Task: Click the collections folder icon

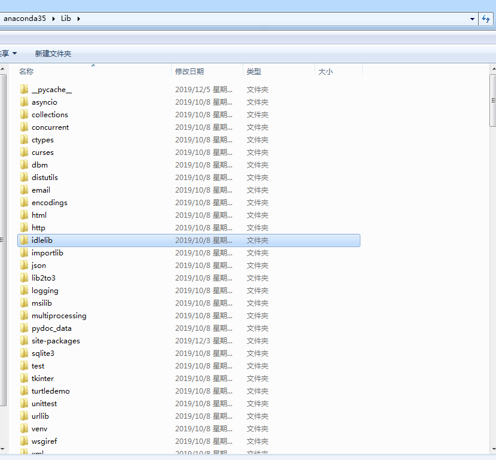Action: click(24, 115)
